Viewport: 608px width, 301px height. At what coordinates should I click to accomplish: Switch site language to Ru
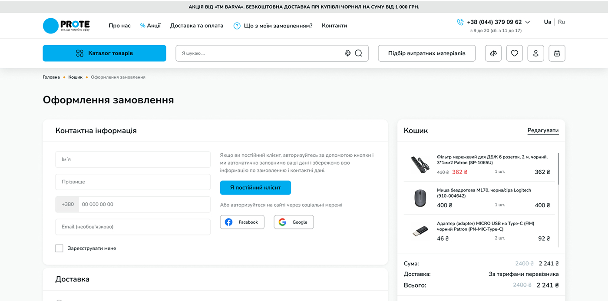[x=562, y=22]
